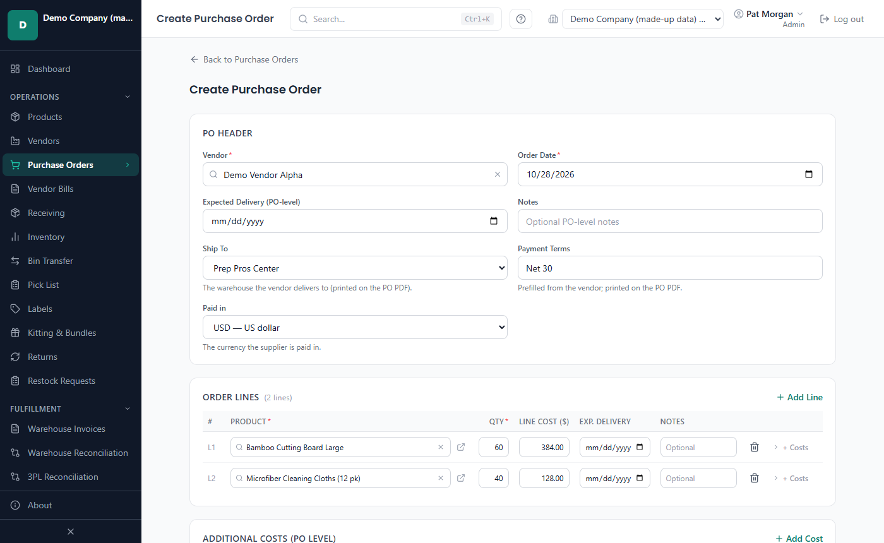
Task: Open Bamboo Cutting Board product in new tab
Action: [461, 447]
